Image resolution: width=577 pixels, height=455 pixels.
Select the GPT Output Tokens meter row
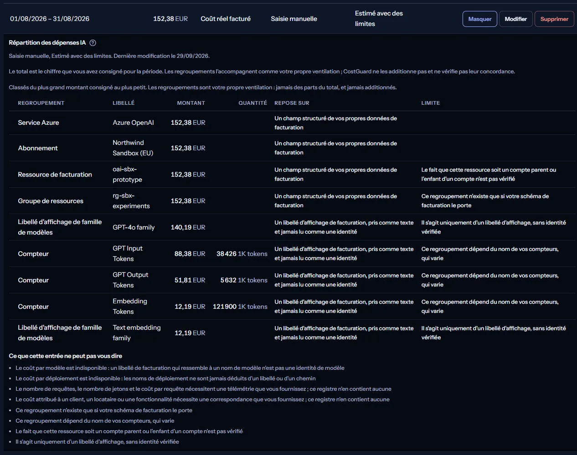coord(292,280)
